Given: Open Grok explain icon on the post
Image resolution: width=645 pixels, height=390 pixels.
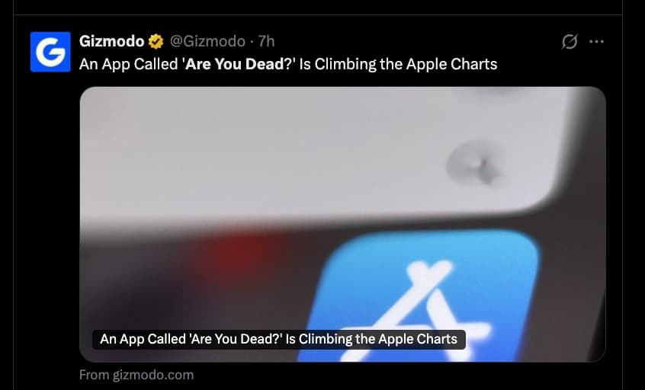Looking at the screenshot, I should [570, 41].
